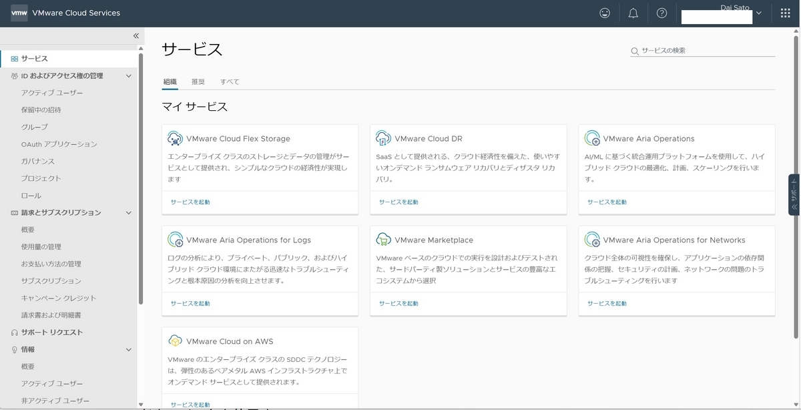Viewport: 801px width, 410px height.
Task: Launch VMware Cloud Flex Storage service
Action: pos(190,202)
